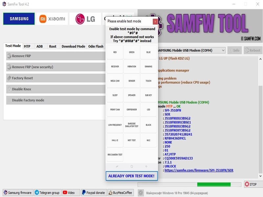
Task: Click Remove FRP (new security)
Action: point(56,67)
